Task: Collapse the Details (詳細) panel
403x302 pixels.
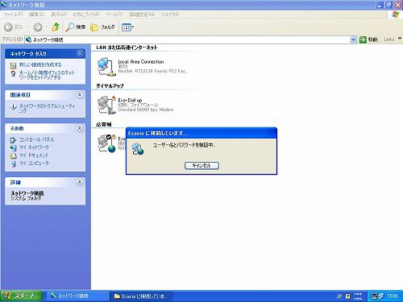Action: pyautogui.click(x=80, y=182)
